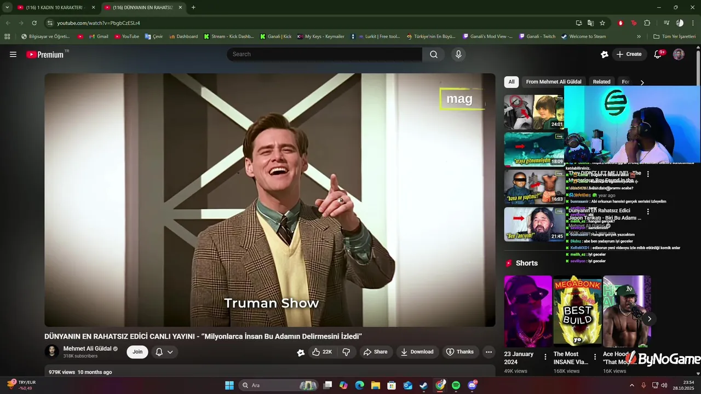Click the Windows taskbar search box

click(x=278, y=385)
